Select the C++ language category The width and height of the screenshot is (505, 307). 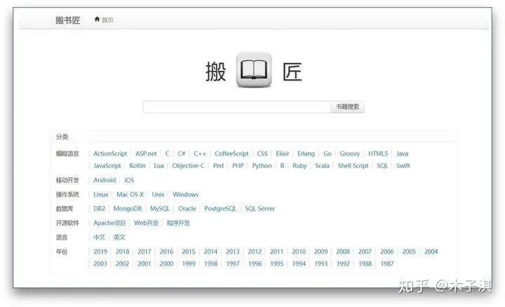point(200,153)
